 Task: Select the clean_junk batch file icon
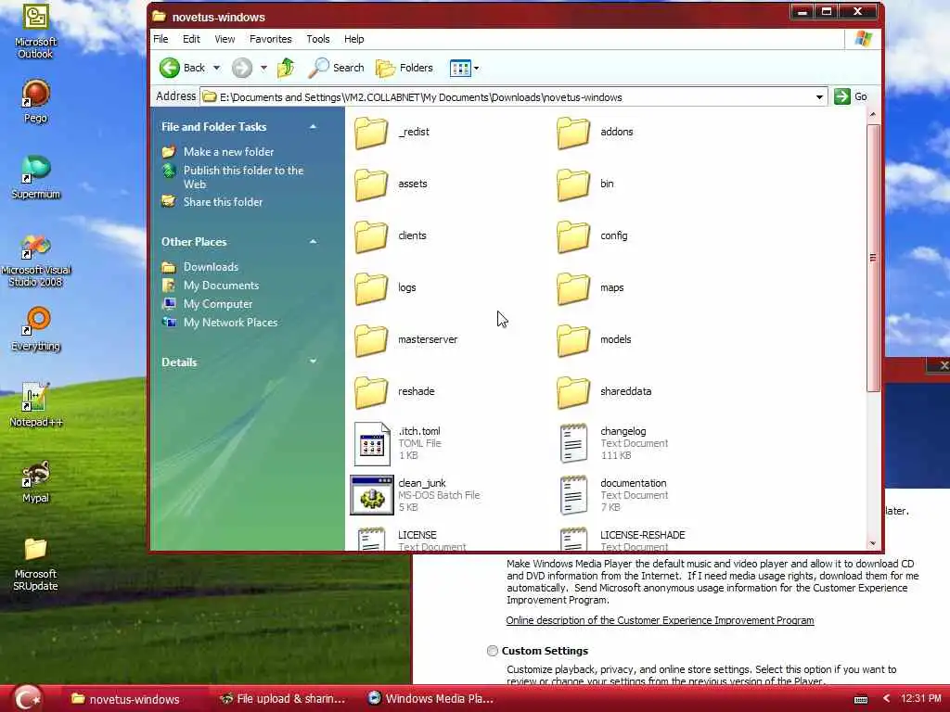pyautogui.click(x=372, y=495)
